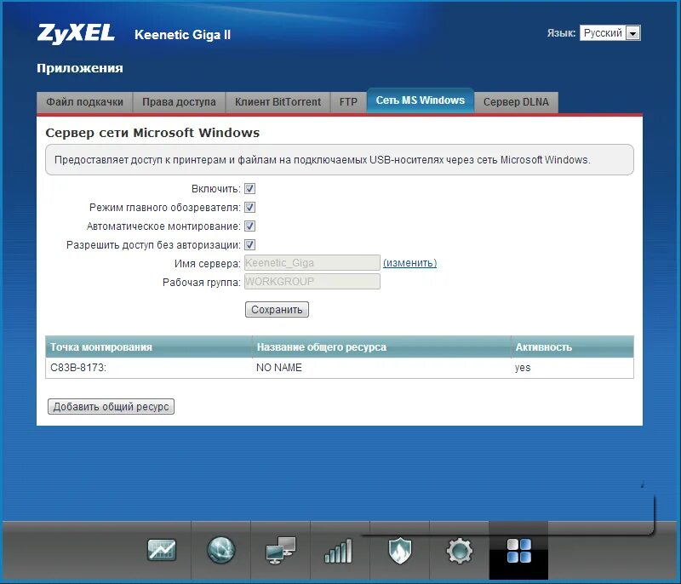
Task: Toggle the Включить checkbox
Action: pyautogui.click(x=250, y=189)
